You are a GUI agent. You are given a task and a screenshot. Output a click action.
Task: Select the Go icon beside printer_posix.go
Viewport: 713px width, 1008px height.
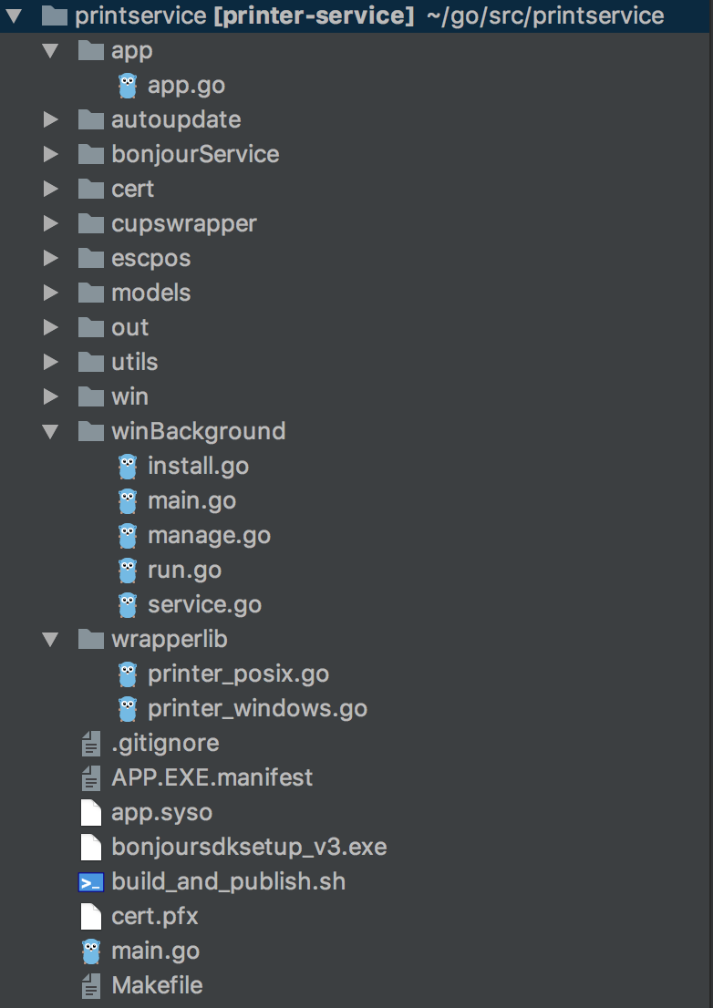click(128, 674)
